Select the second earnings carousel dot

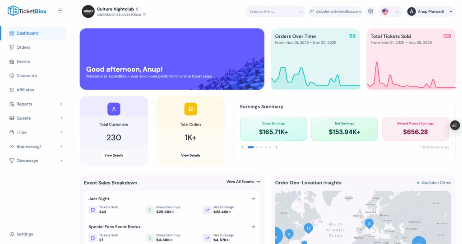(257, 147)
